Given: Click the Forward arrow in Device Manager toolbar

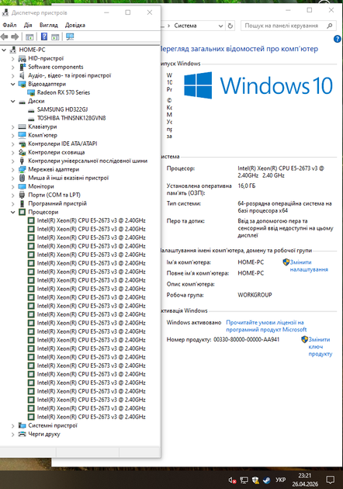Looking at the screenshot, I should [15, 36].
